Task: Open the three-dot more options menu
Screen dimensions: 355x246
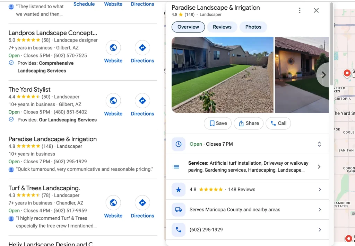Action: (x=300, y=10)
